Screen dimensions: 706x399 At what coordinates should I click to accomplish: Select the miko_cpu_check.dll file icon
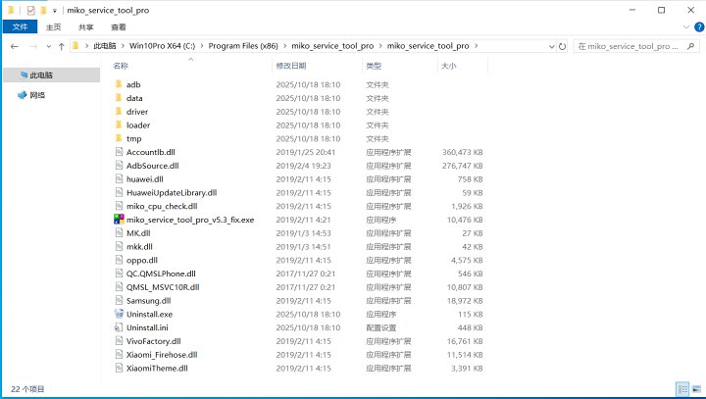pos(119,206)
